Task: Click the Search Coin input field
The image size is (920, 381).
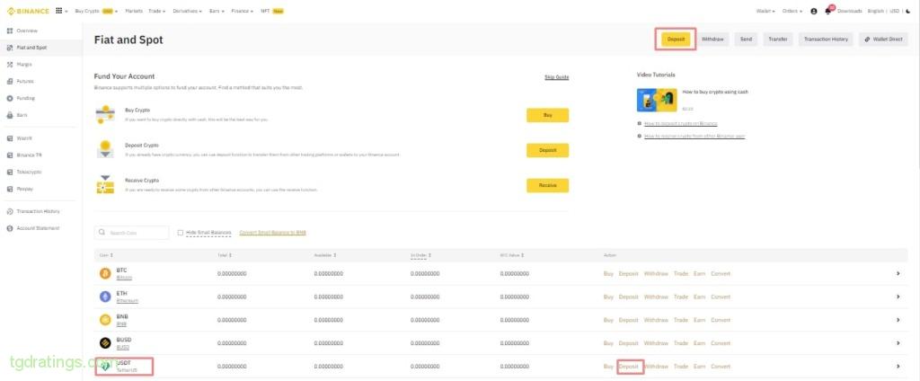Action: (131, 233)
